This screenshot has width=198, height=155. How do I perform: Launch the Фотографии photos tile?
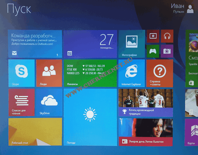[131, 44]
